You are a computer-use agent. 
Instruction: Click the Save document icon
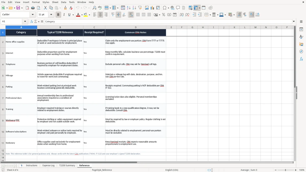click(x=18, y=8)
